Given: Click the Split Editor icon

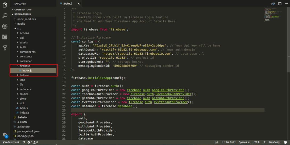Looking at the screenshot, I should tap(280, 3).
